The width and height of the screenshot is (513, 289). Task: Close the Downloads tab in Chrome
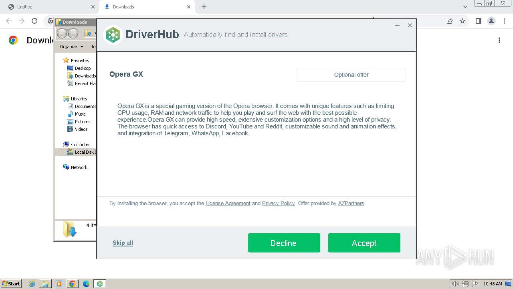coord(189,7)
